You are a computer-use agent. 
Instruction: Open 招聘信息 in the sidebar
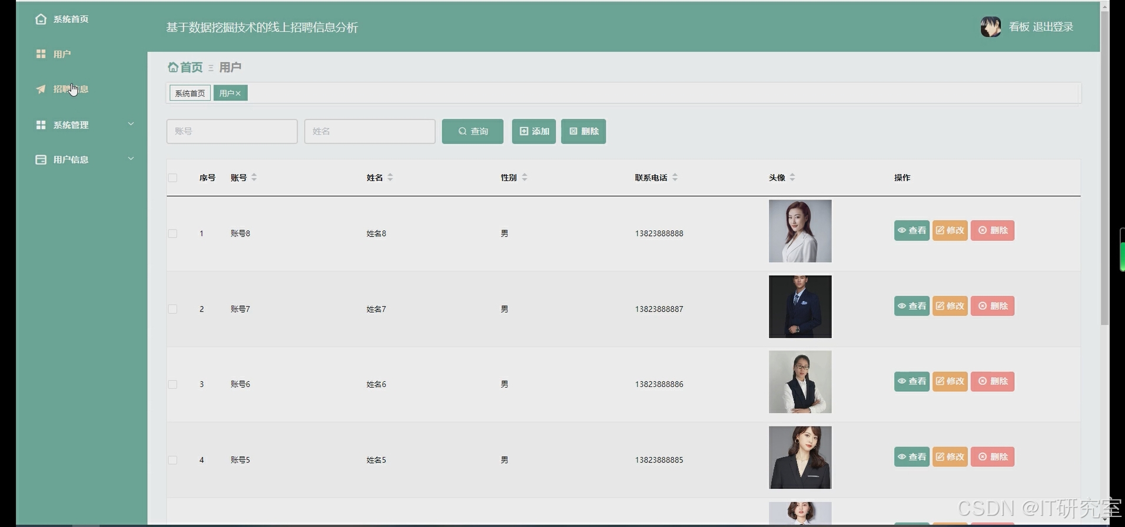(x=71, y=89)
